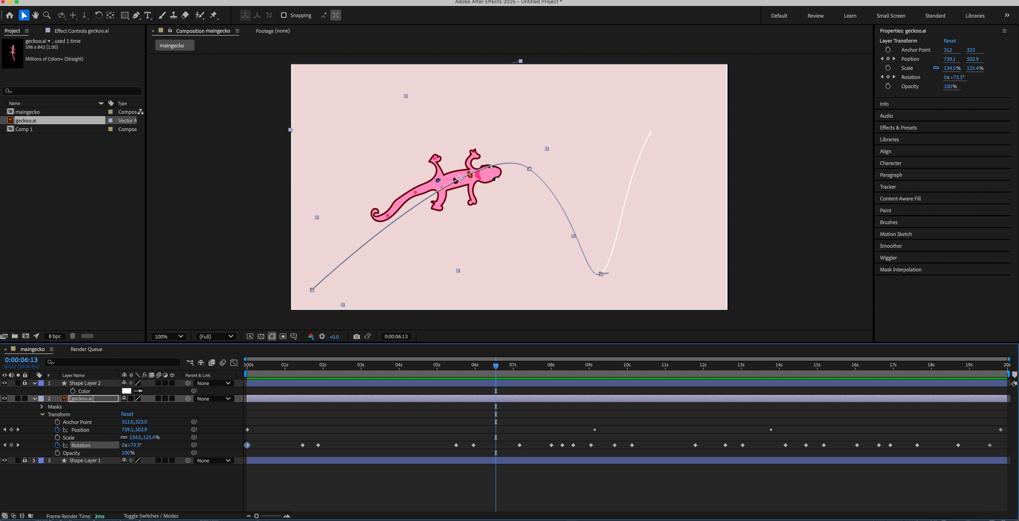Expand the Masks property group
The height and width of the screenshot is (521, 1019).
tap(42, 407)
